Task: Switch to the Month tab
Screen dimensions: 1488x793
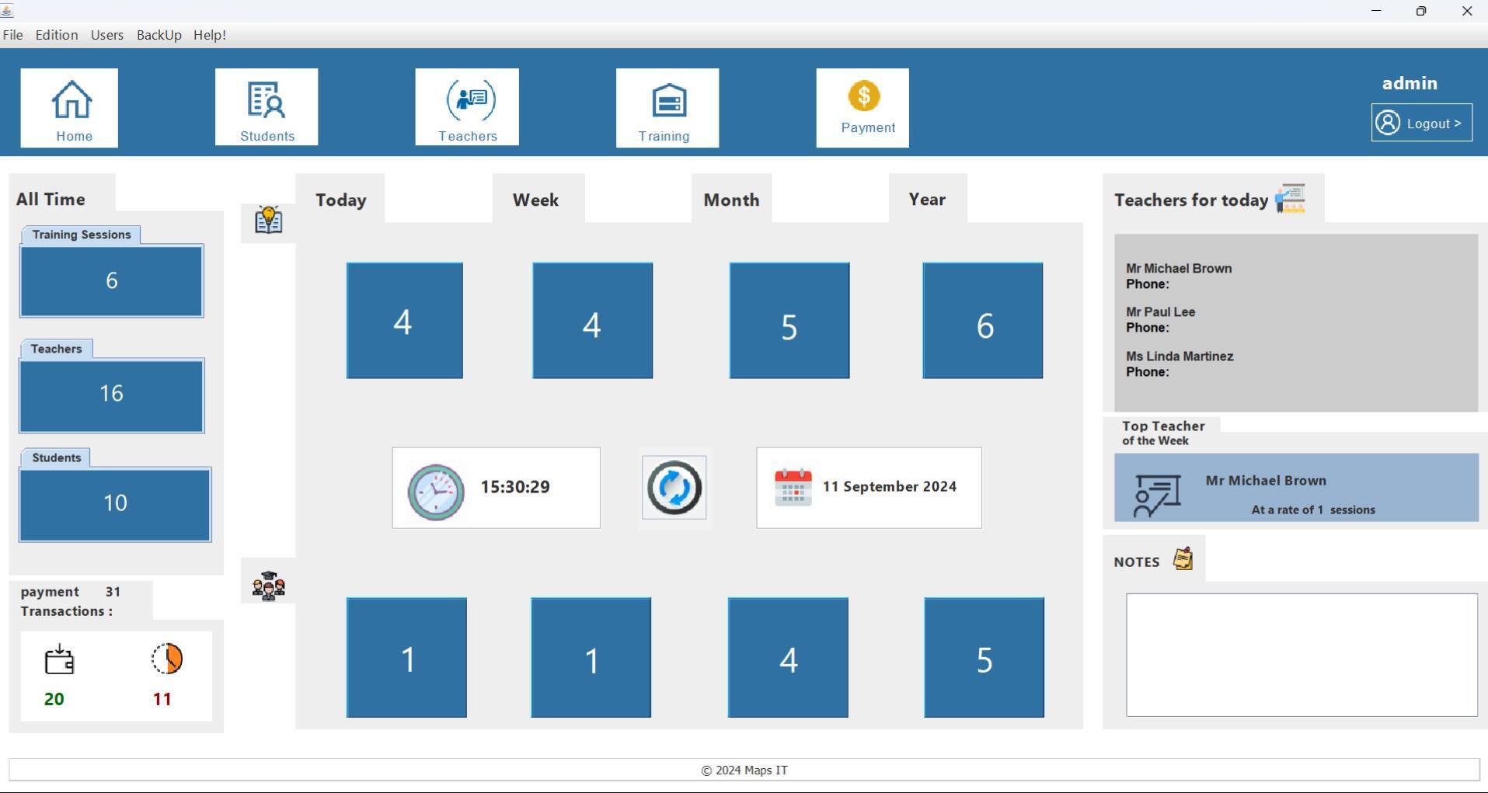Action: [731, 200]
